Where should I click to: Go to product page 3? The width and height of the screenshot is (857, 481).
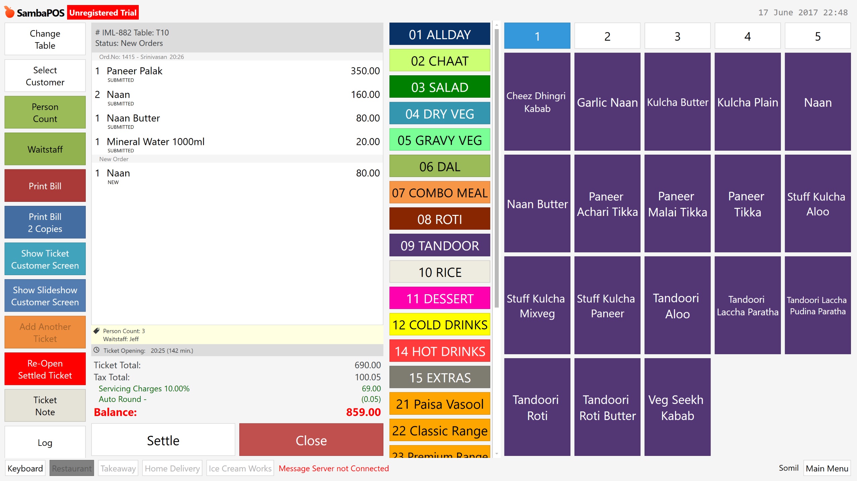(x=677, y=36)
